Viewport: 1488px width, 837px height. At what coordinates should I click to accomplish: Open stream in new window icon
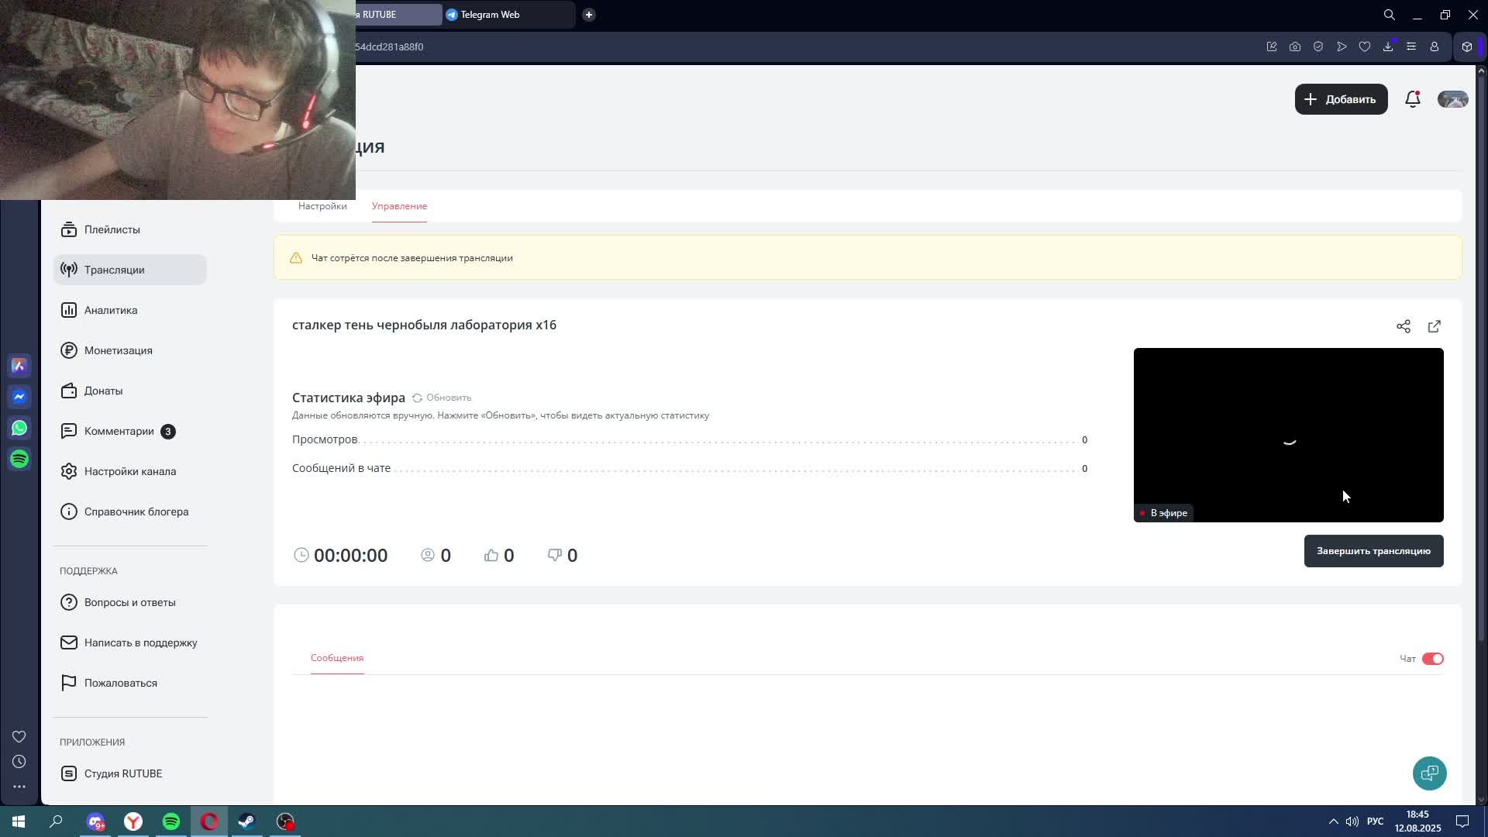(1434, 326)
